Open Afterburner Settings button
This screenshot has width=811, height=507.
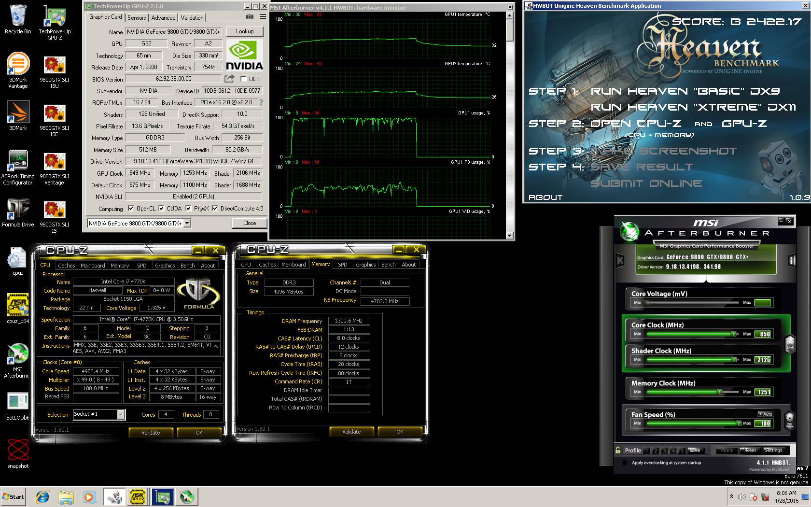(773, 450)
